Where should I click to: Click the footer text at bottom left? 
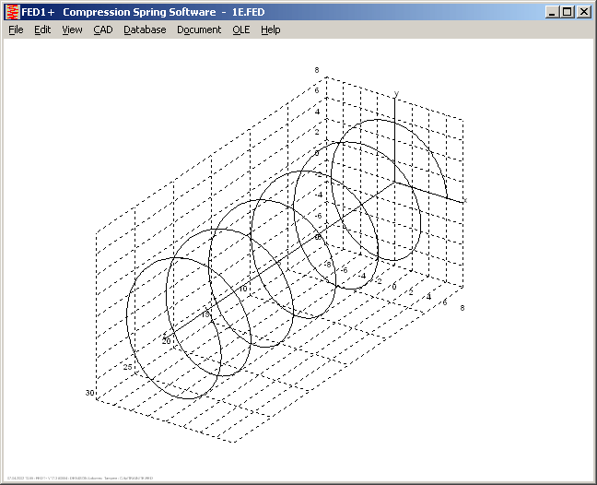click(x=78, y=478)
